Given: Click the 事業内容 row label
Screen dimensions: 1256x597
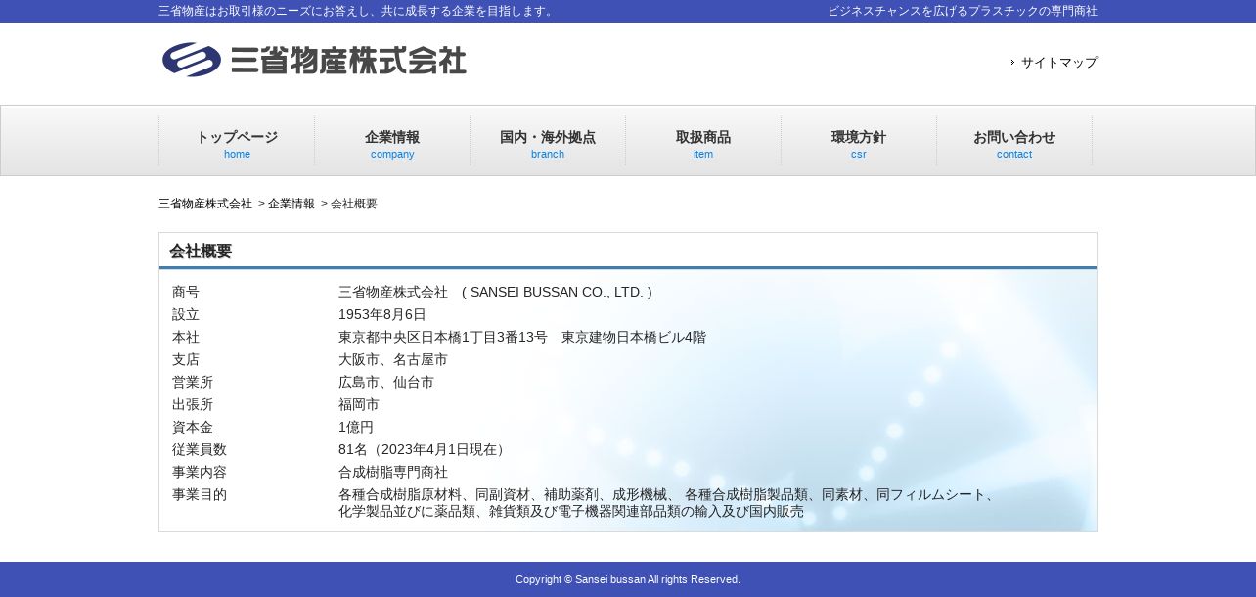Looking at the screenshot, I should coord(200,472).
